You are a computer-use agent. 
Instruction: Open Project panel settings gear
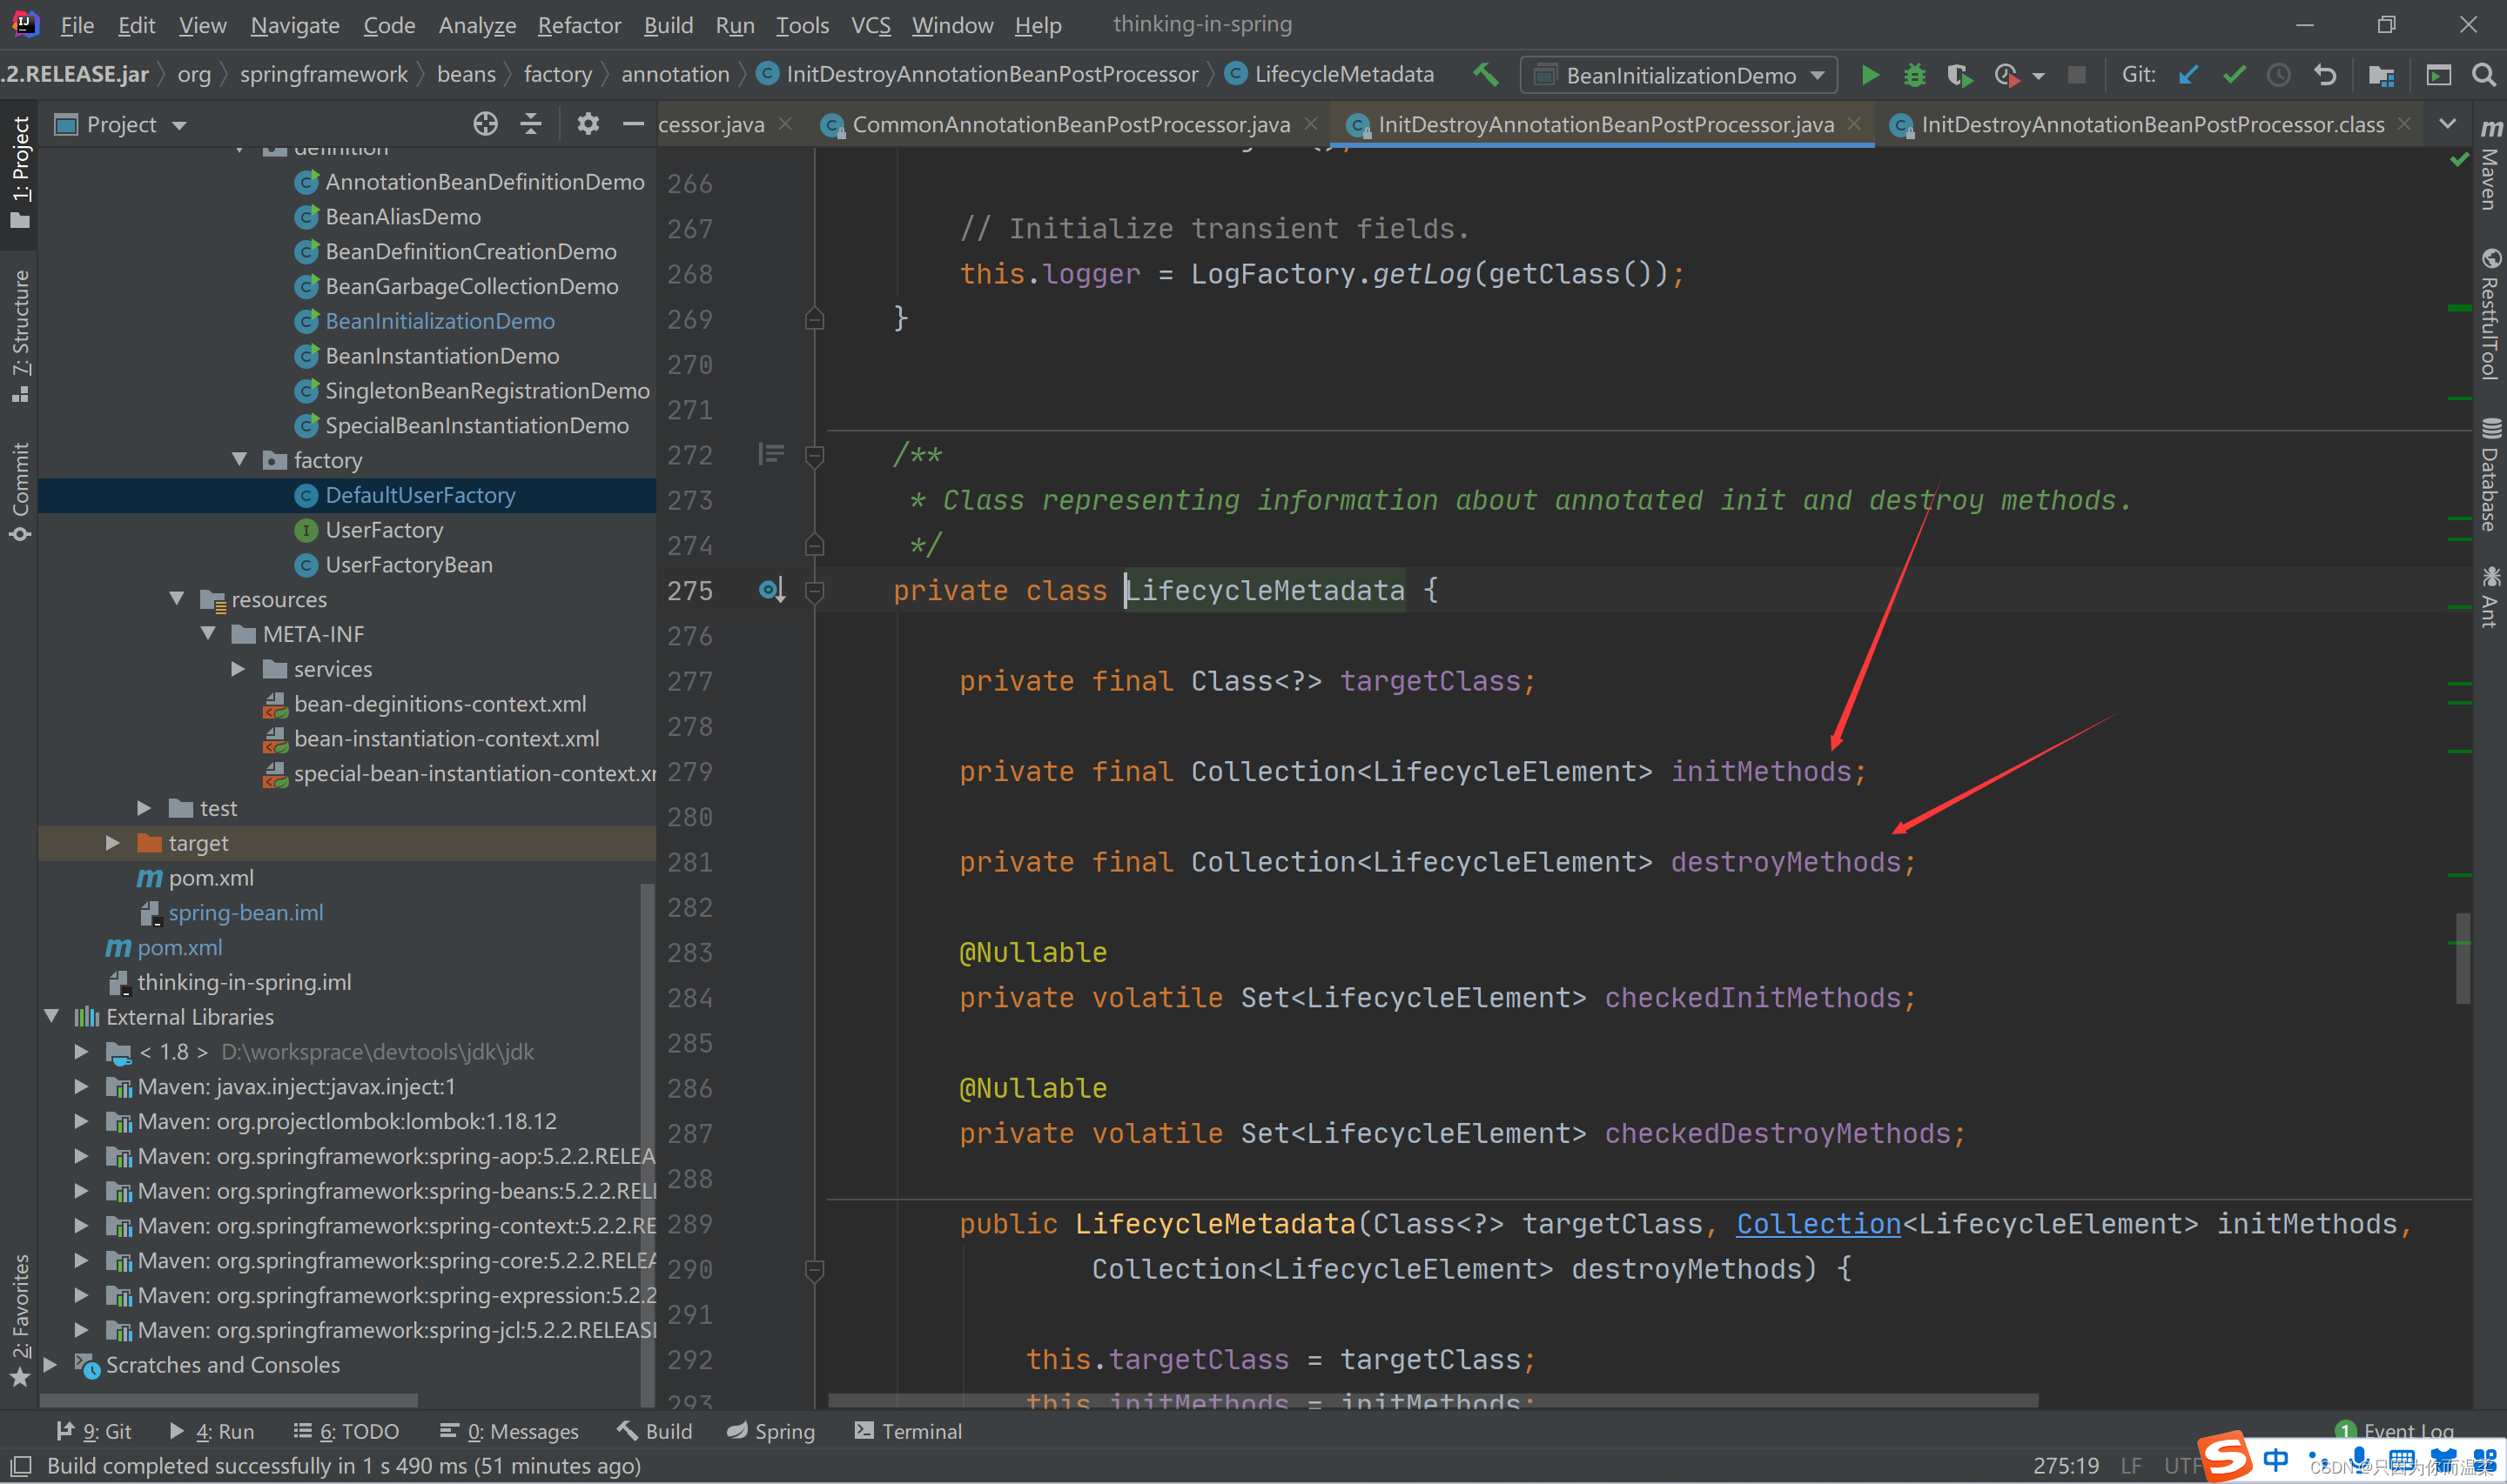pyautogui.click(x=588, y=124)
